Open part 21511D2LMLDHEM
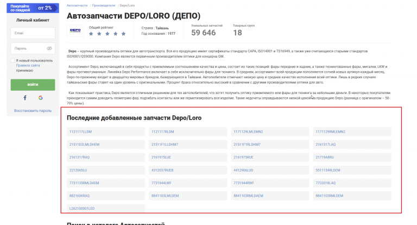The width and height of the screenshot is (417, 225). [x=106, y=145]
